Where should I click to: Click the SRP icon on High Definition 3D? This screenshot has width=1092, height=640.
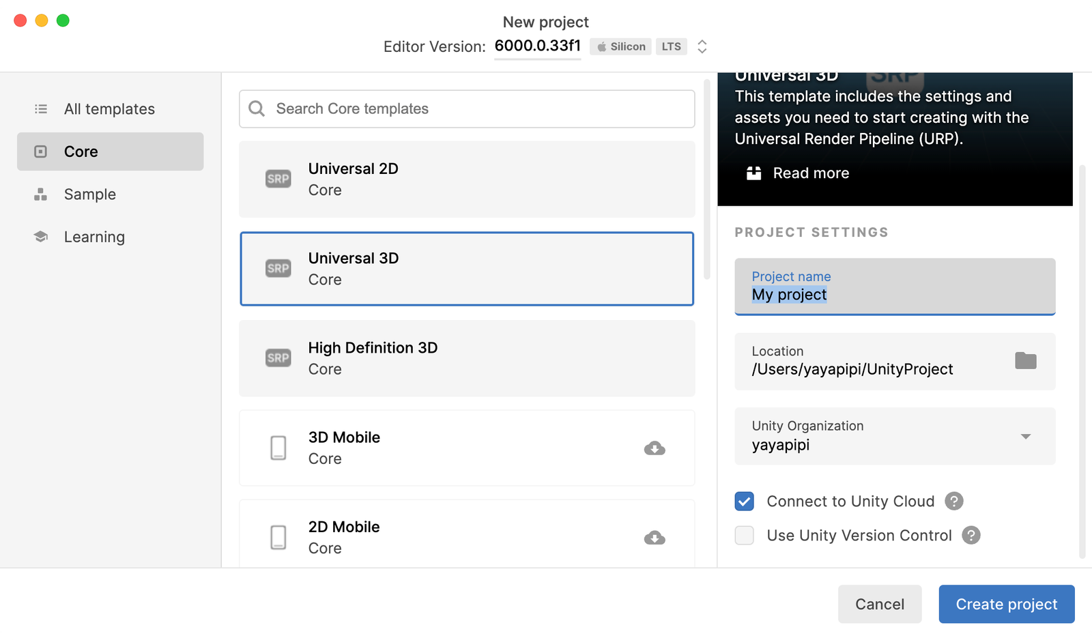coord(278,358)
